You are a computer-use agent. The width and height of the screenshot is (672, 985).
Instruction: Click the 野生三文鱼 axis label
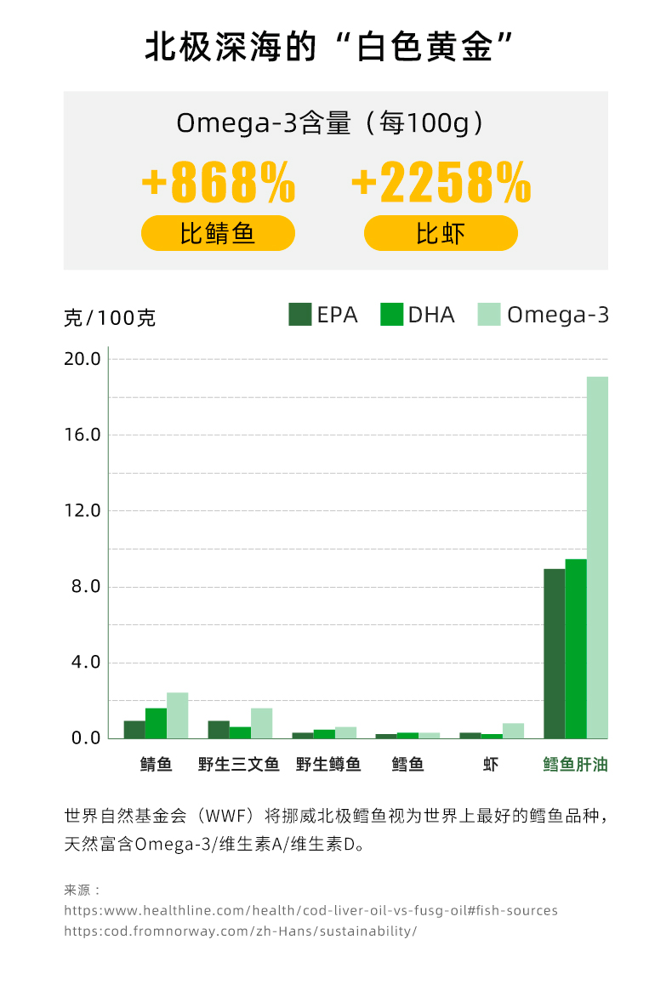[x=239, y=765]
